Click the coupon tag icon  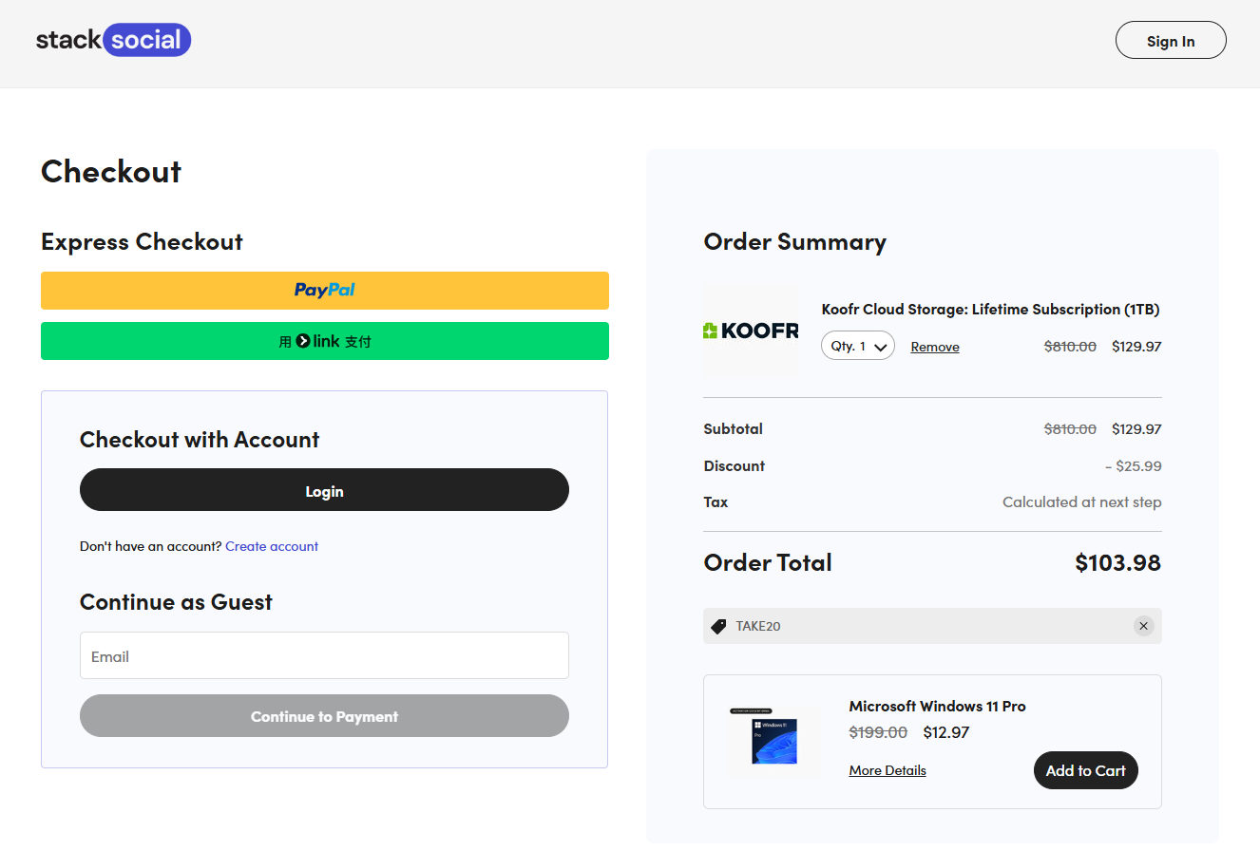click(x=719, y=626)
